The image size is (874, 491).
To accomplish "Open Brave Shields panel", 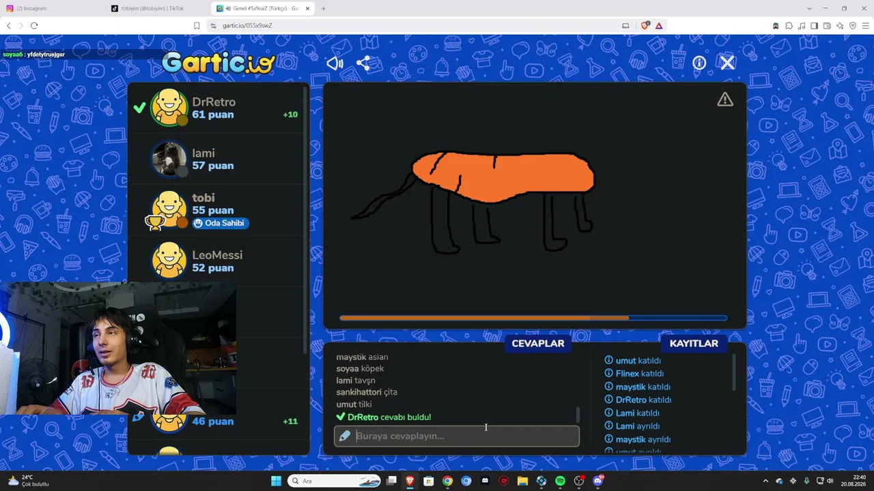I will (x=645, y=25).
